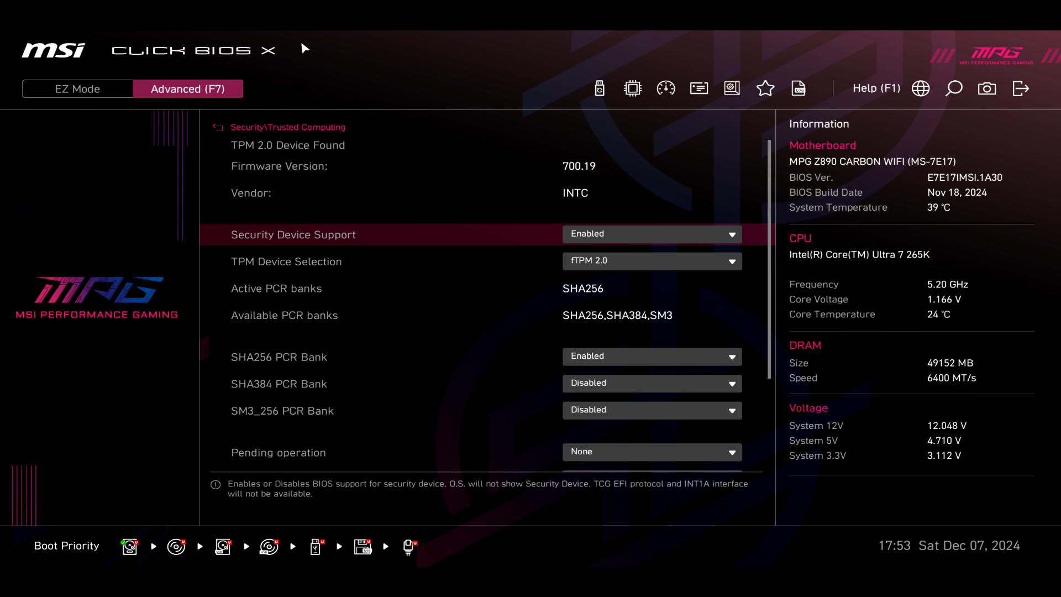Open Security Device Support dropdown
1061x597 pixels.
652,234
